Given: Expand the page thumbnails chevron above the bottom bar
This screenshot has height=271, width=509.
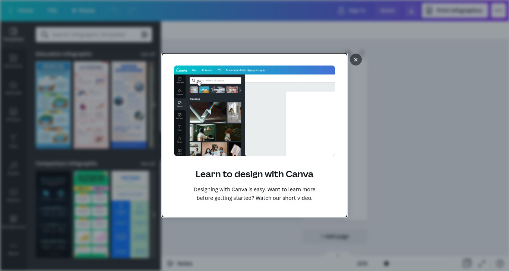Looking at the screenshot, I should tap(338, 255).
